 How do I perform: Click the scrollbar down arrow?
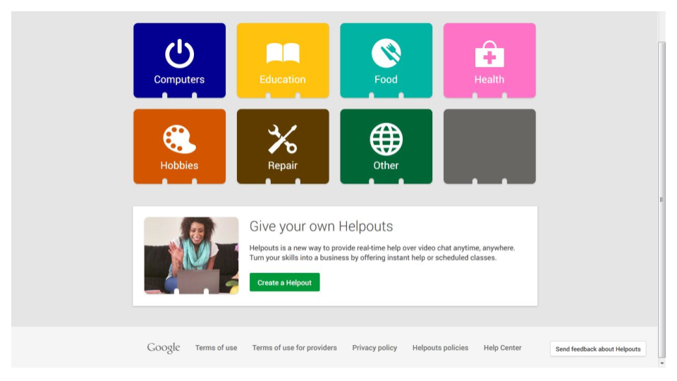coord(662,363)
